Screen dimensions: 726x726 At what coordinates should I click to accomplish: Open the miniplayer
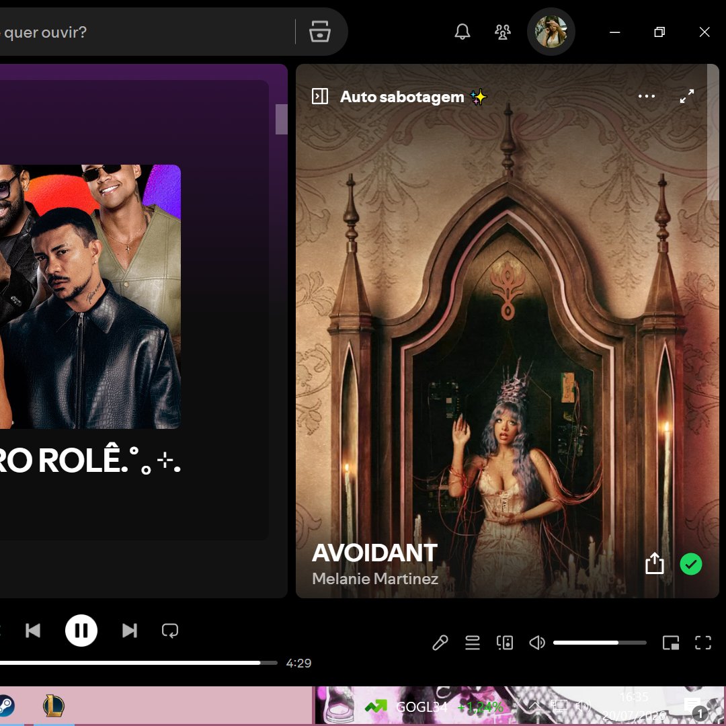[670, 642]
